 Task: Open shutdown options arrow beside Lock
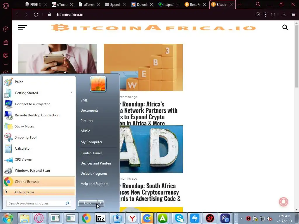pos(101,203)
